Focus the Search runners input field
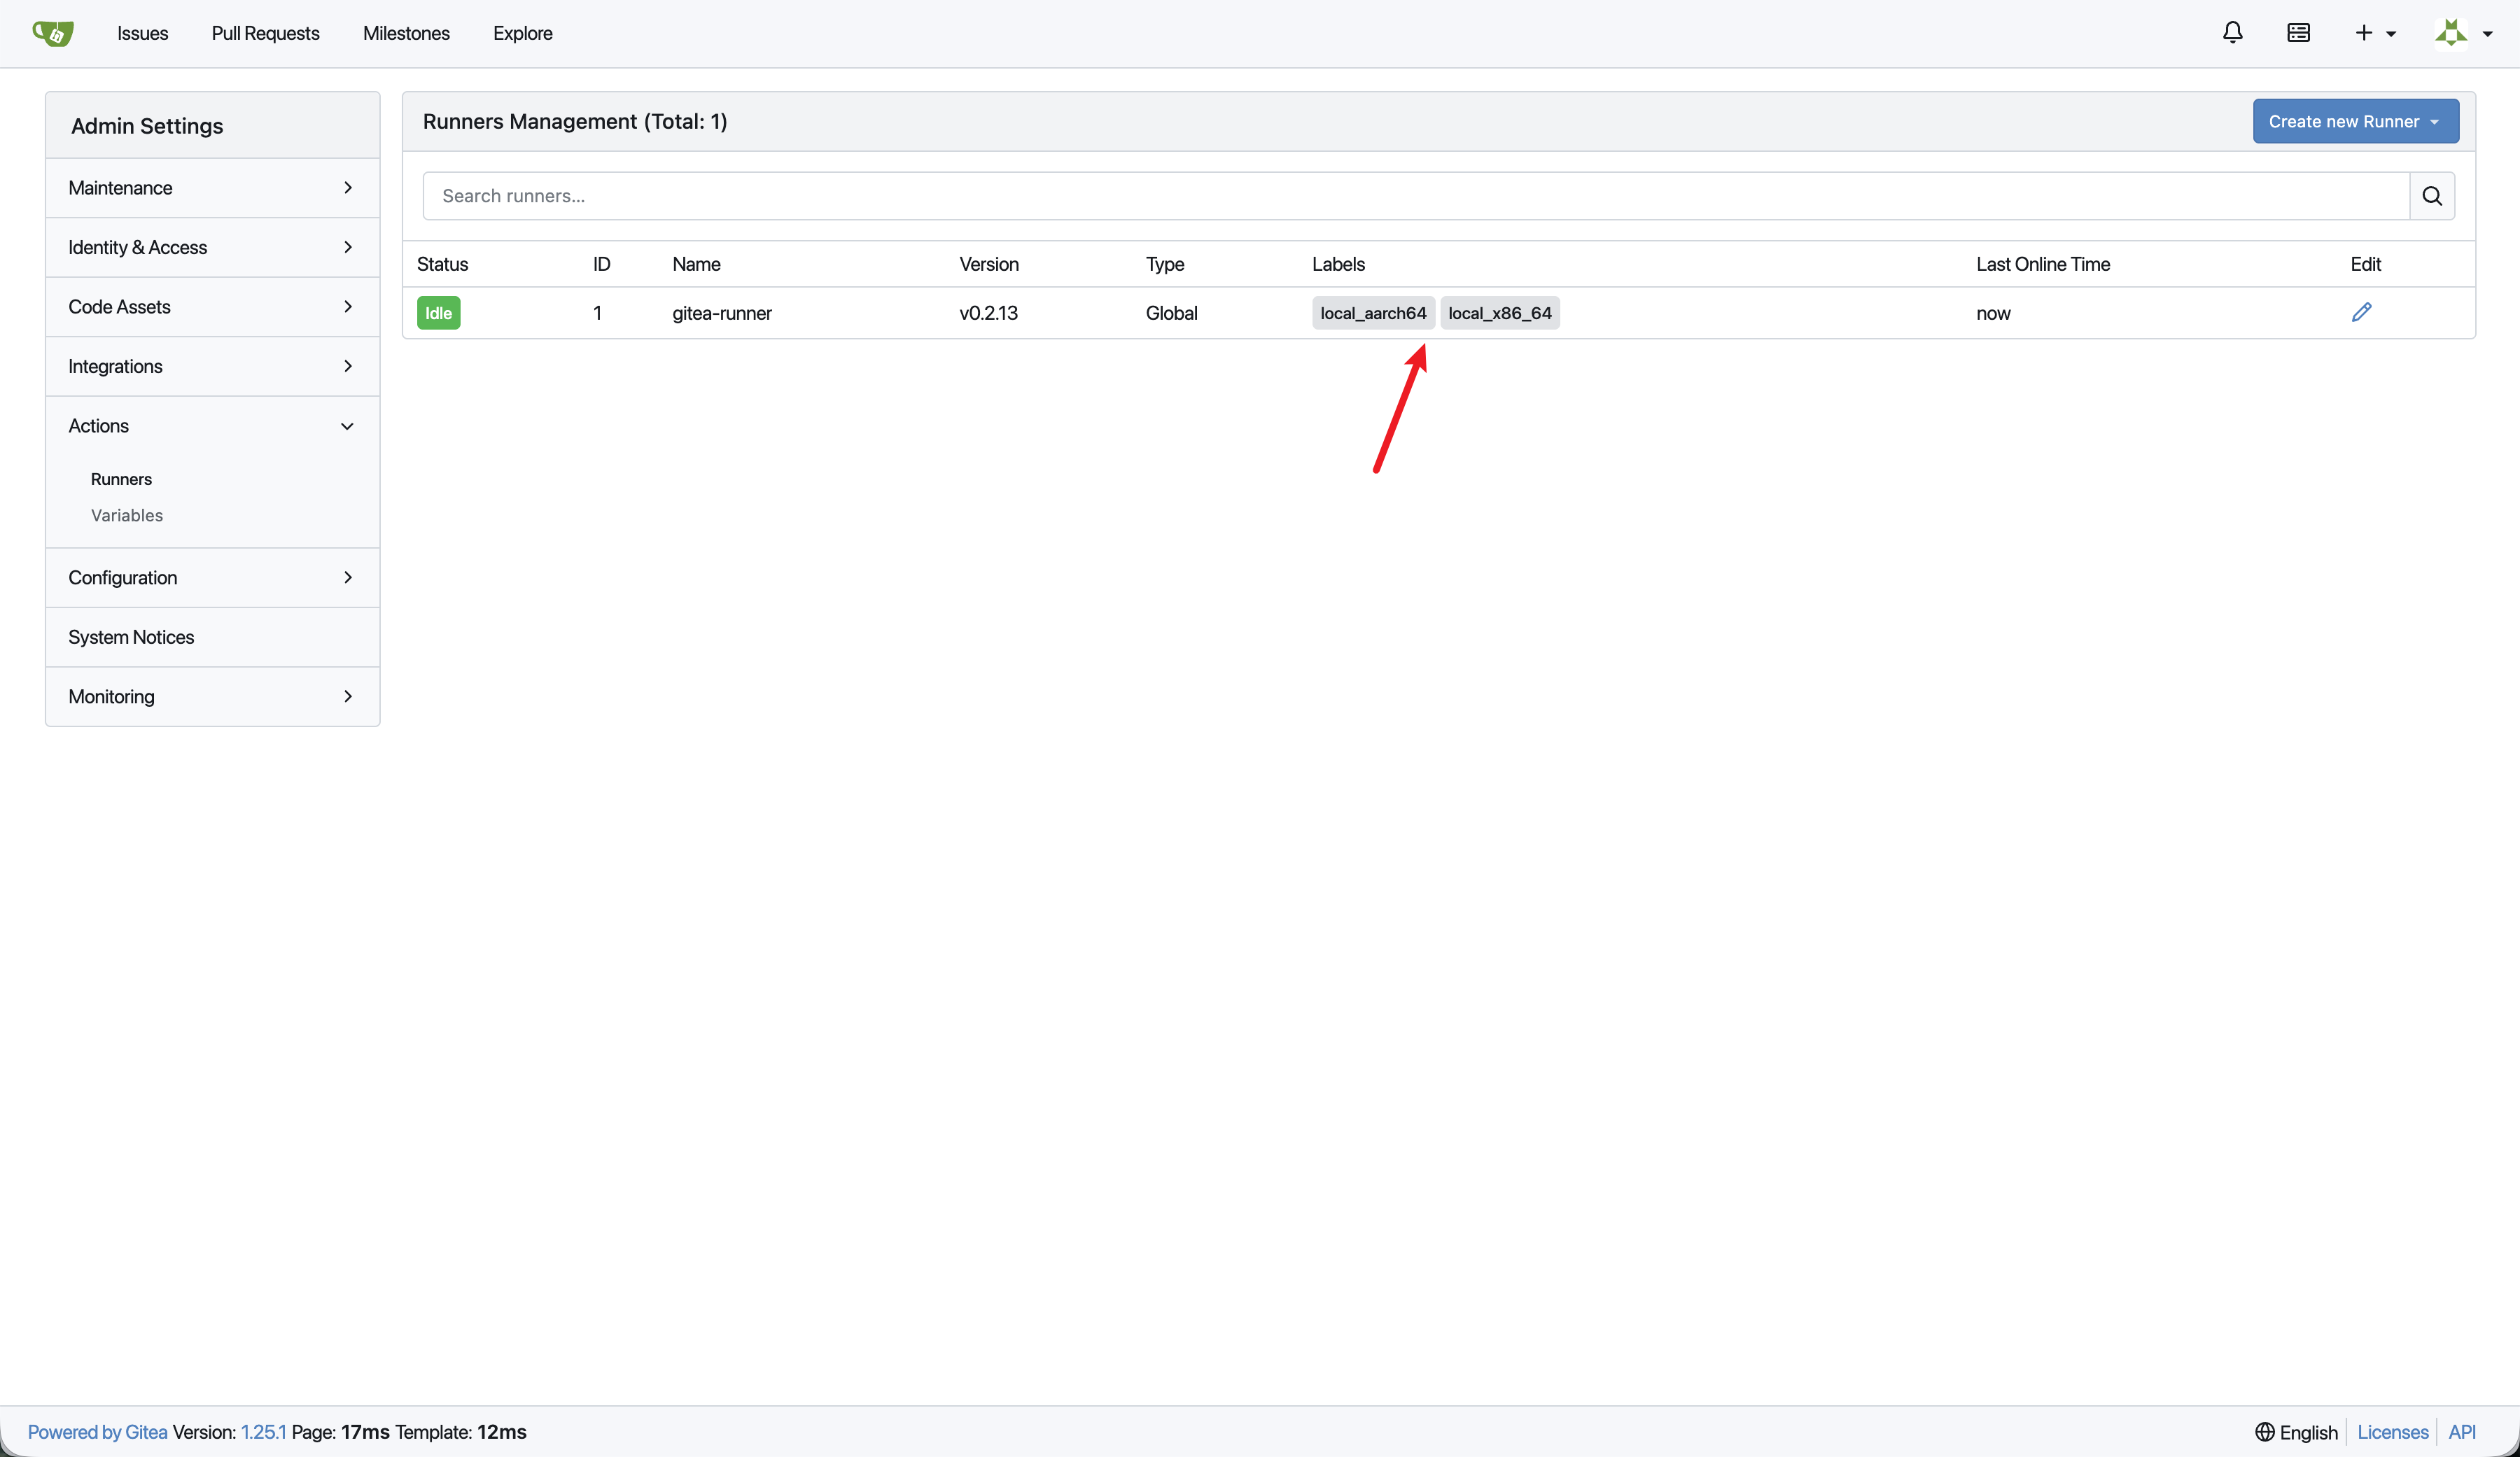Viewport: 2520px width, 1457px height. click(1415, 196)
